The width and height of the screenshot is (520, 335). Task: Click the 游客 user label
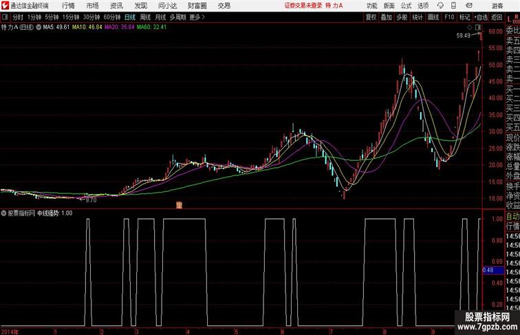[497, 6]
